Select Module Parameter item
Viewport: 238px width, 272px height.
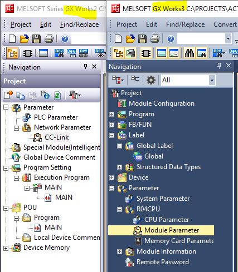(x=172, y=230)
